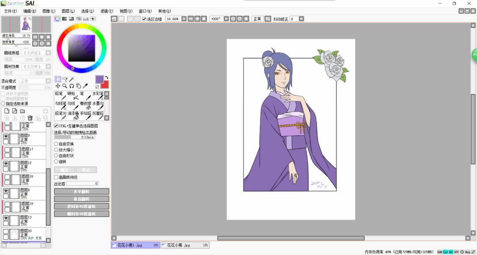Select the eyedropper color picker tool
The width and height of the screenshot is (477, 255).
[x=85, y=86]
